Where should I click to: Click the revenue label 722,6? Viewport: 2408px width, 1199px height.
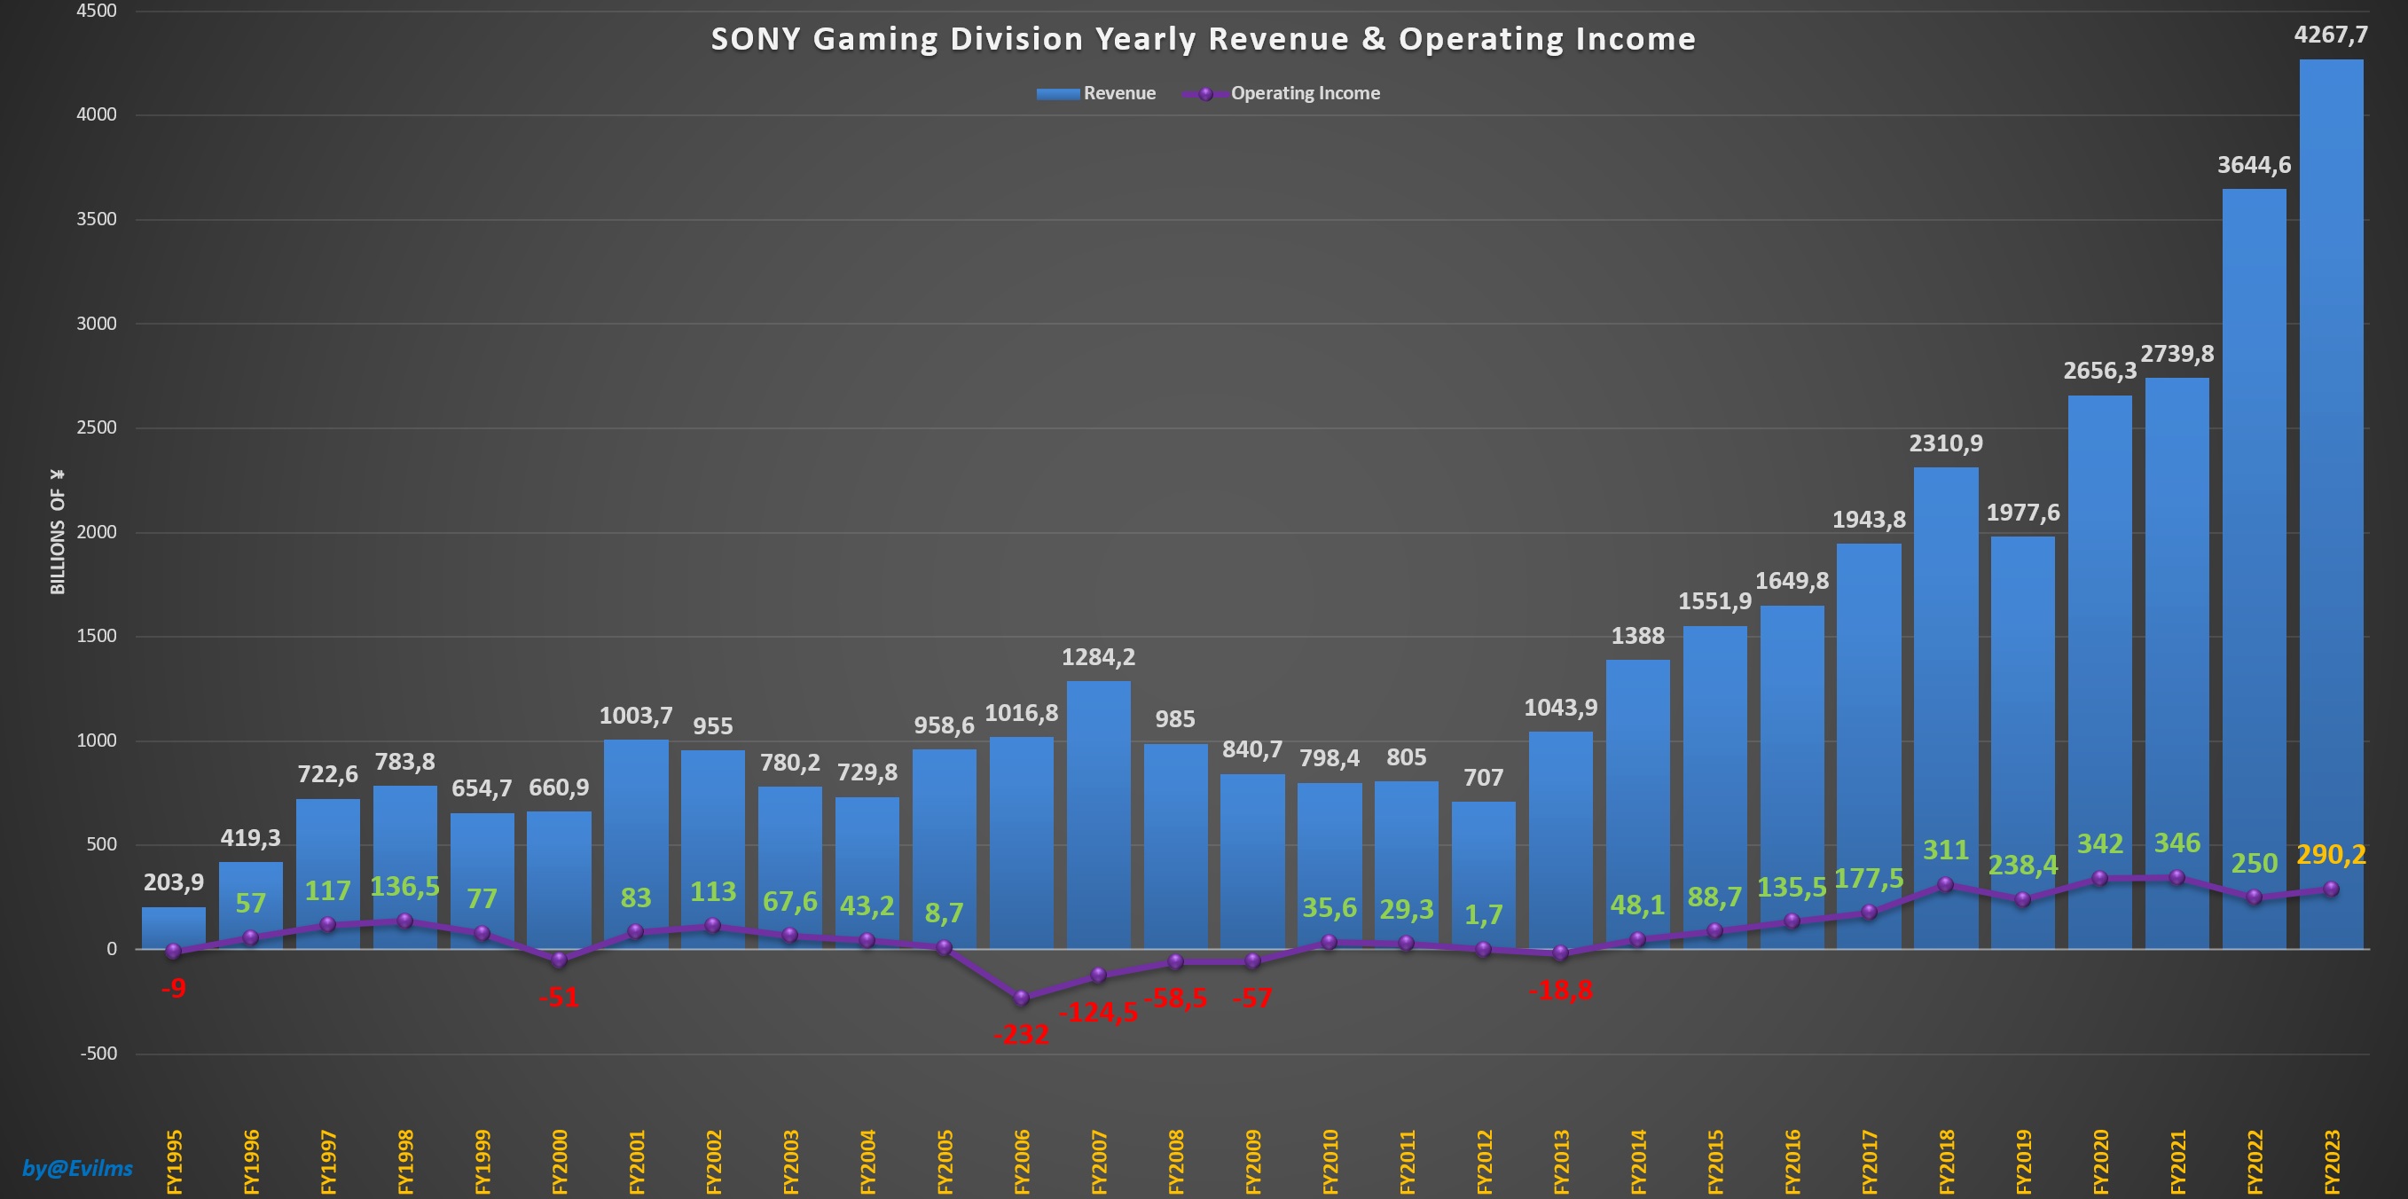pyautogui.click(x=327, y=775)
